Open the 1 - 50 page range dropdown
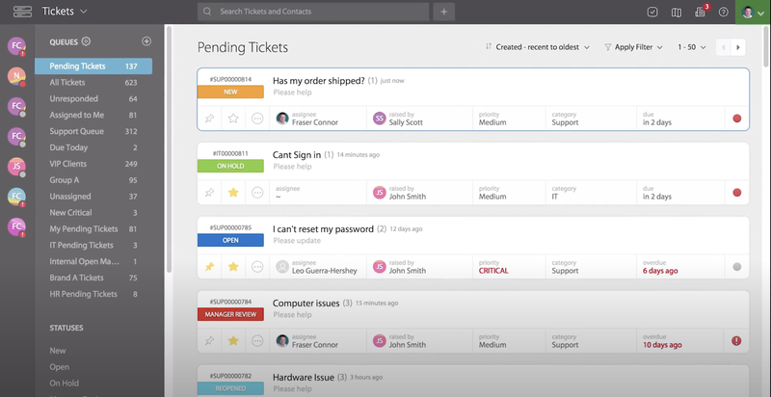Screen dimensions: 771x397 (691, 47)
